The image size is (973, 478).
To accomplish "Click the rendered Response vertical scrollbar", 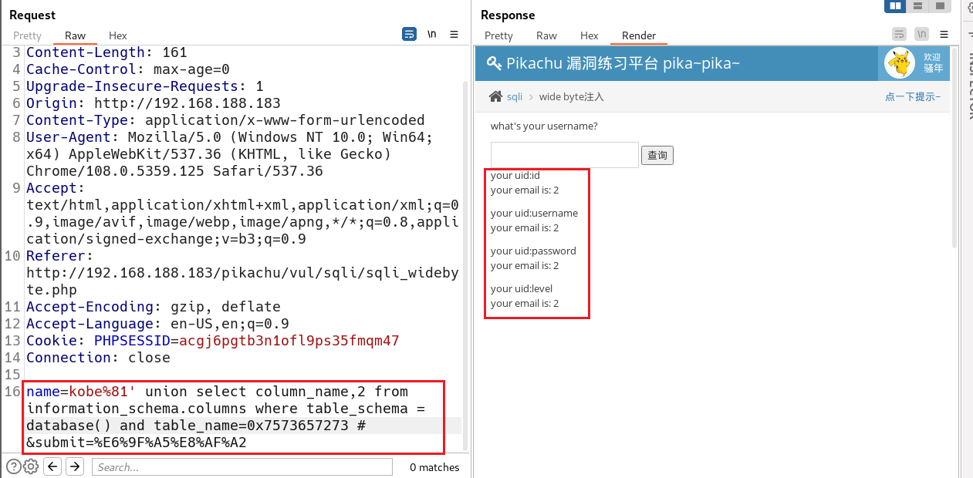I will click(x=954, y=146).
